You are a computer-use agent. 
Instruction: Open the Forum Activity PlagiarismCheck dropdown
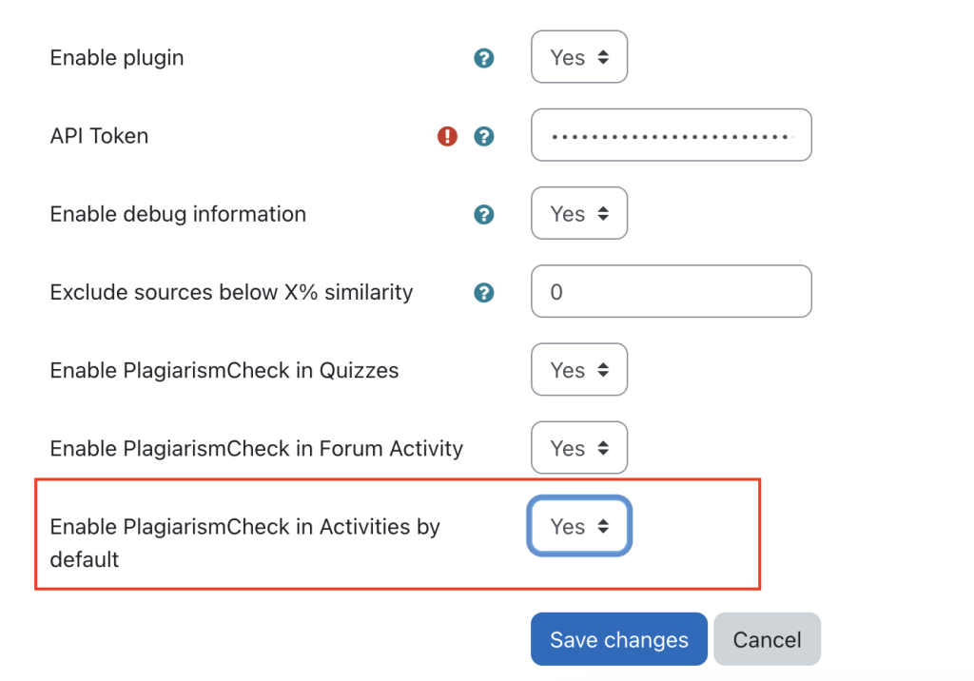(x=578, y=448)
